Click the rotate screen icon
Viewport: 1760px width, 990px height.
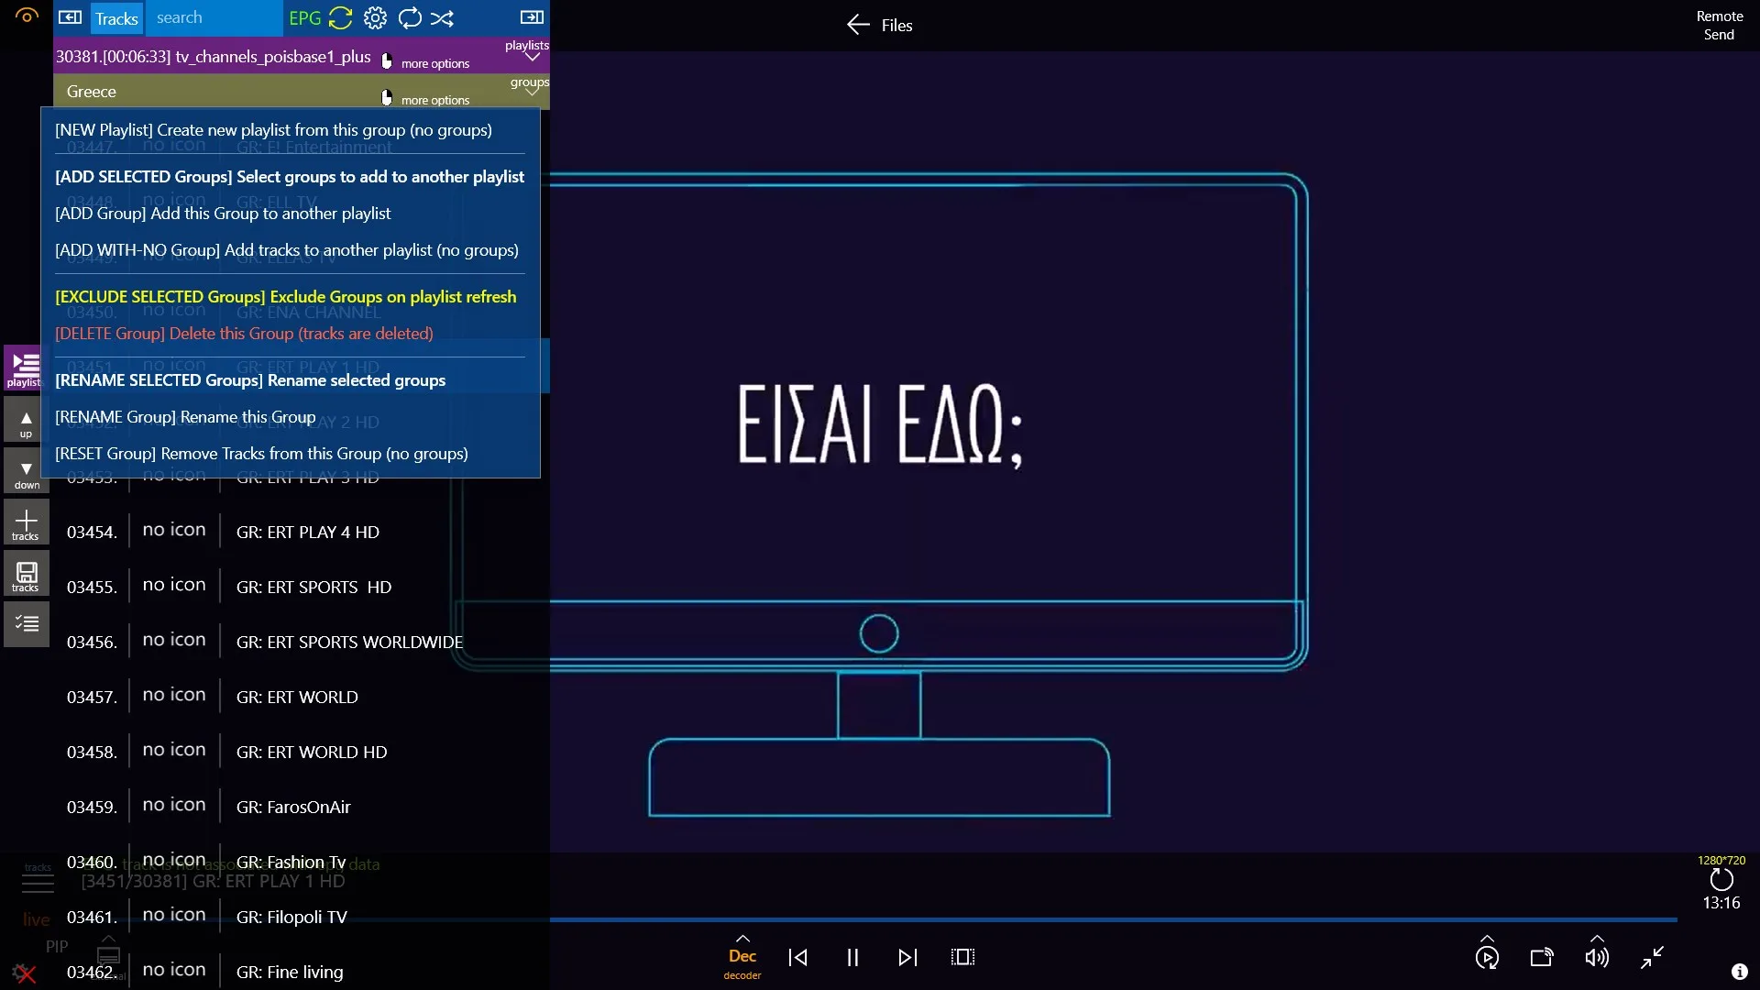point(1542,957)
